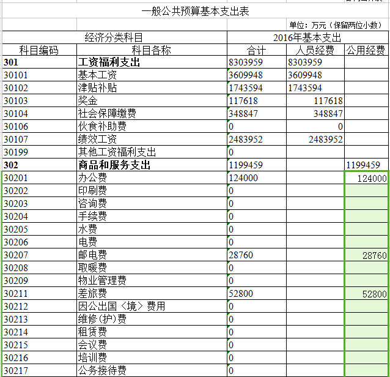Select code cell 30106
The height and width of the screenshot is (377, 390).
39,126
